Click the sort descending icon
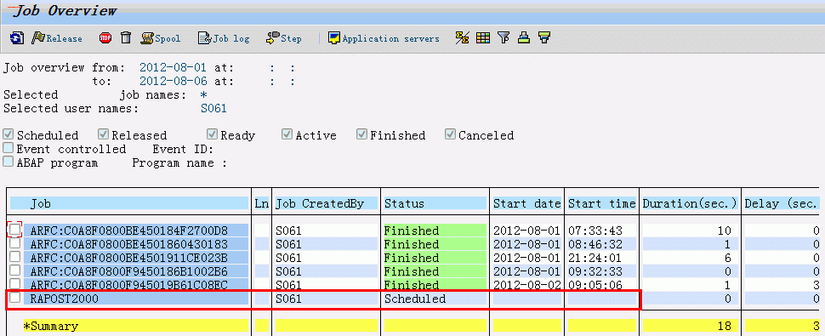 544,38
